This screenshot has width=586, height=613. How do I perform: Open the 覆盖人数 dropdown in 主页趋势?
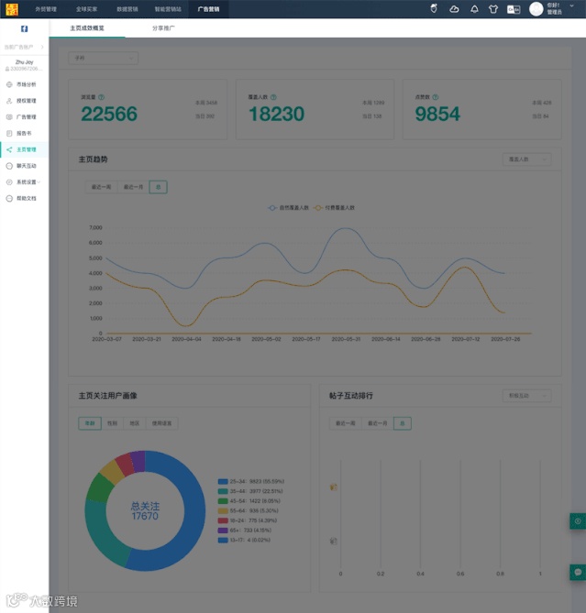tap(526, 159)
